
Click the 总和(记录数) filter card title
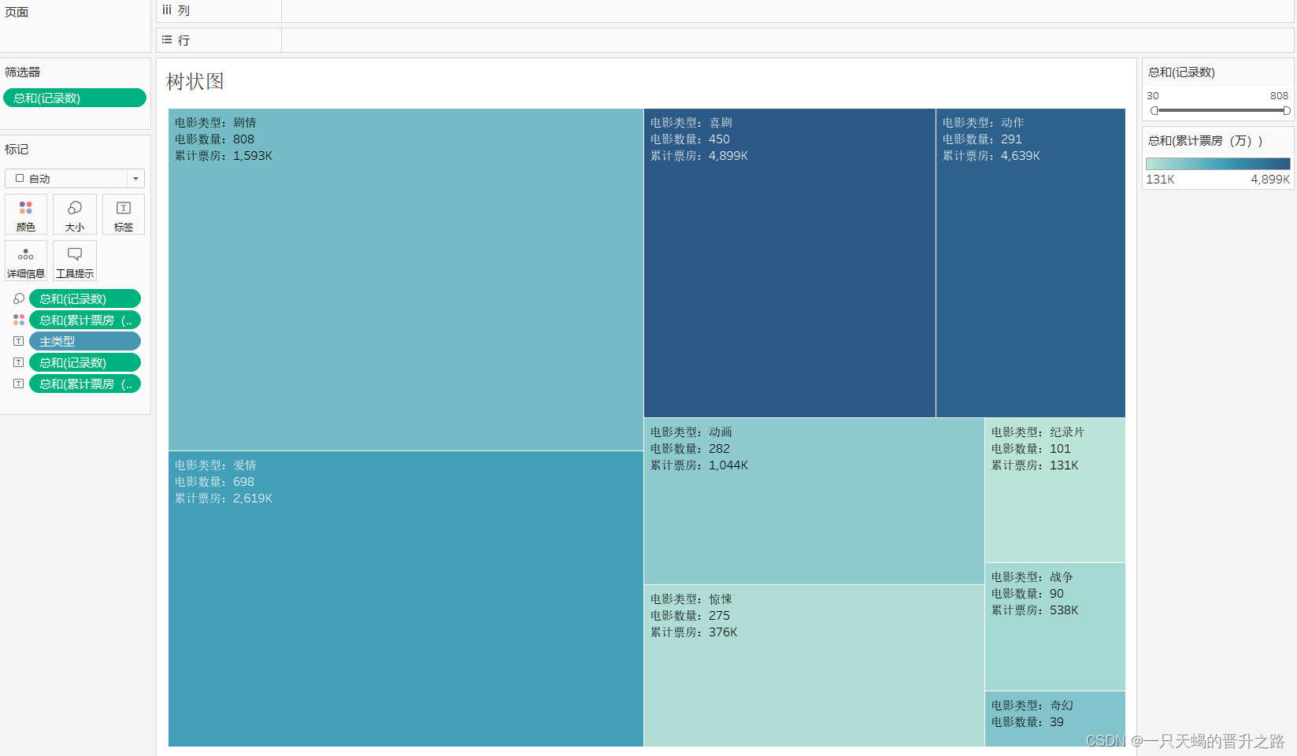[1182, 72]
